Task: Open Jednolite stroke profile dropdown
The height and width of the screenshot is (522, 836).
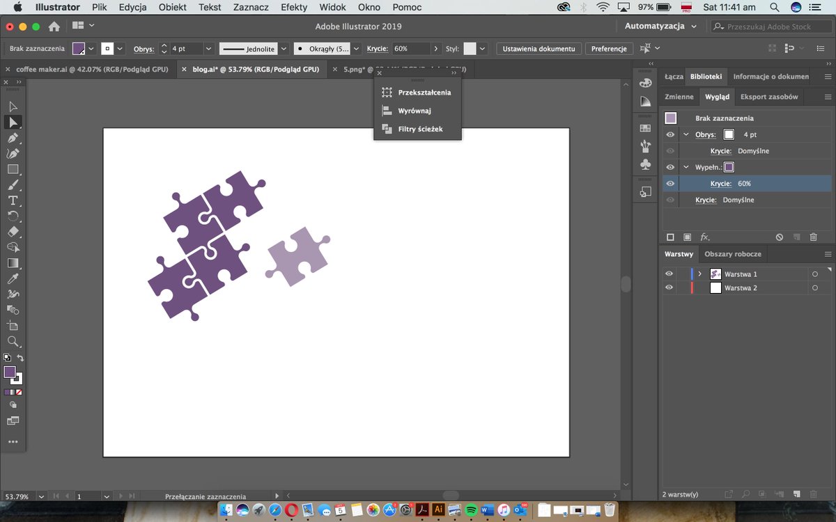Action: pyautogui.click(x=284, y=49)
